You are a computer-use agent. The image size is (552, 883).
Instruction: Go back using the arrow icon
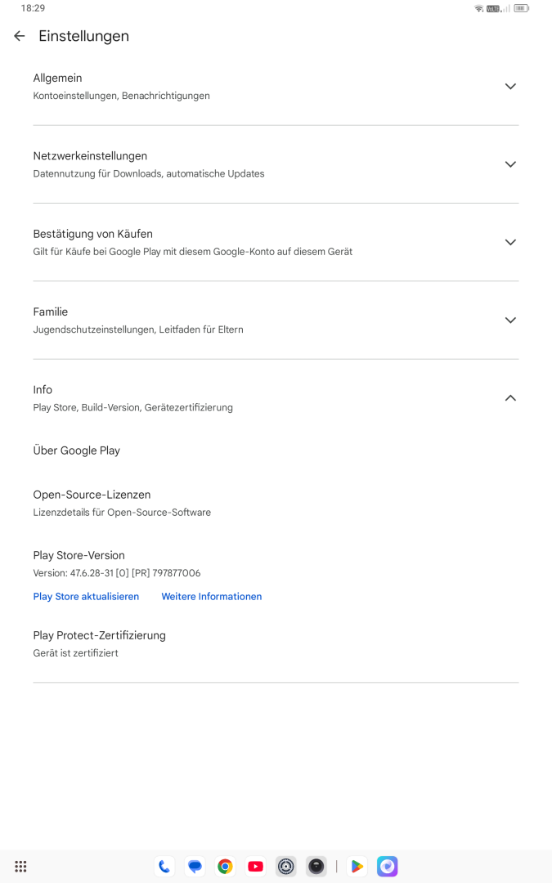[x=20, y=36]
